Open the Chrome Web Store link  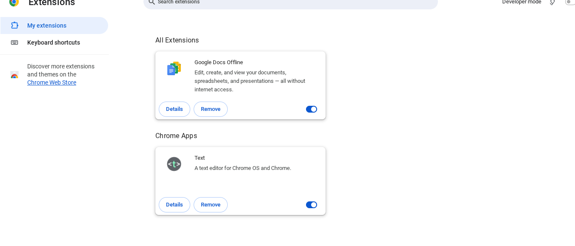pyautogui.click(x=51, y=82)
